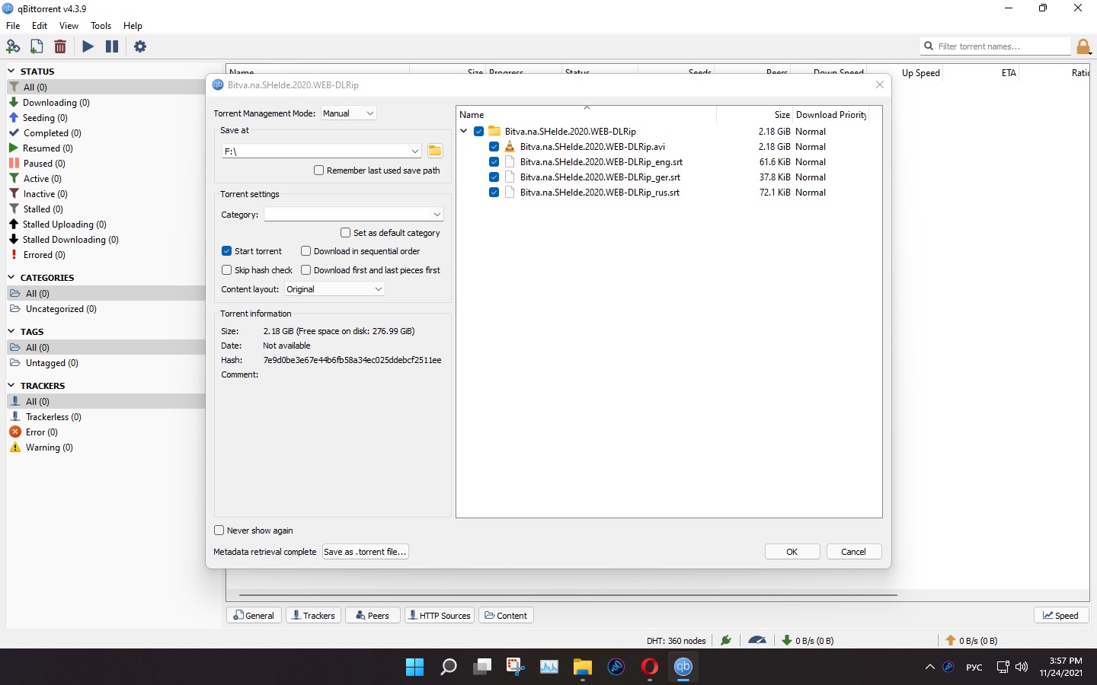The width and height of the screenshot is (1097, 685).
Task: Uncheck the WEB-DLRip_eng.srt file checkbox
Action: click(x=494, y=162)
